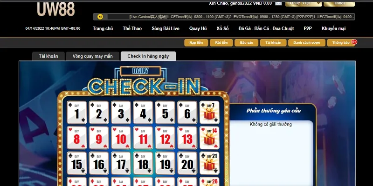Viewport: 373px width, 186px height.
Task: Claim the Day 21 gift box
Action: point(209,163)
